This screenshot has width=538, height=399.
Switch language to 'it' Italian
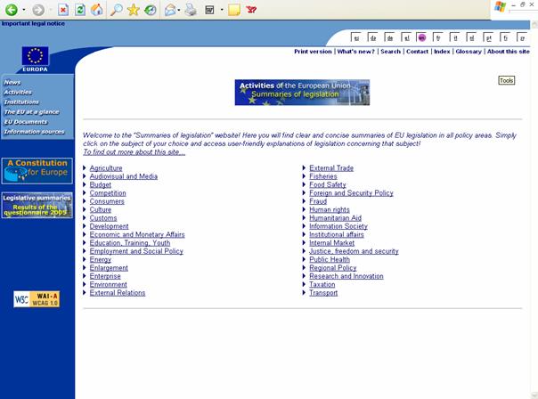455,37
